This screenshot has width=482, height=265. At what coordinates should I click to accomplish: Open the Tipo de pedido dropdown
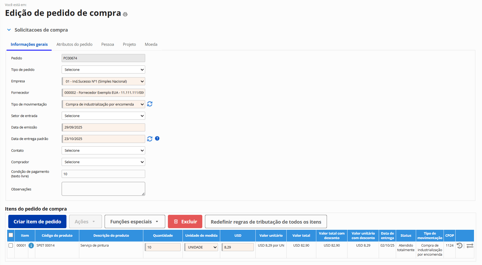103,70
